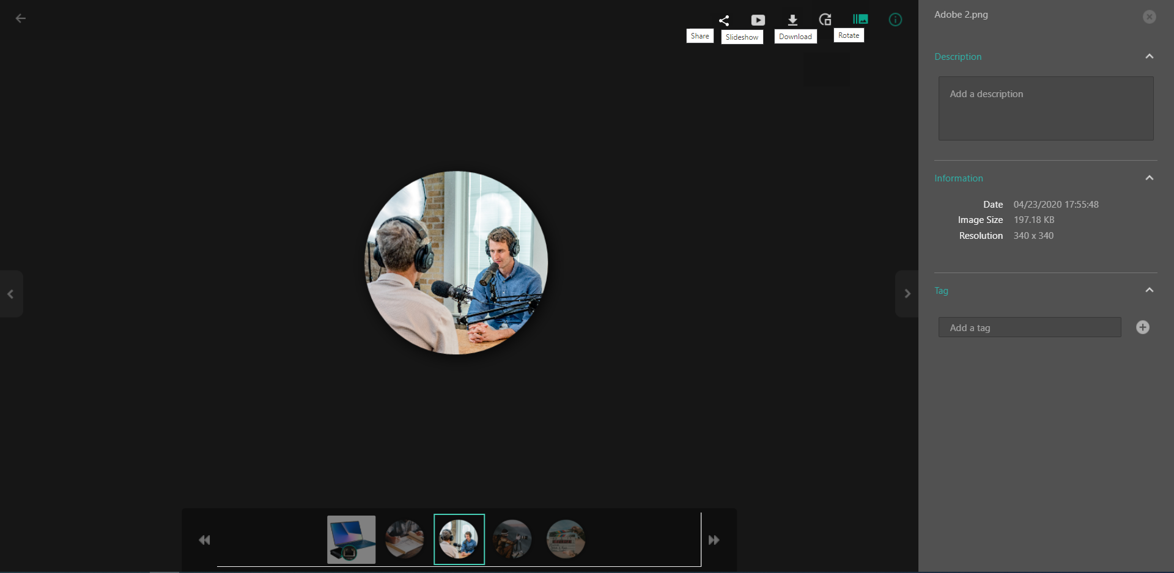Screen dimensions: 1174x573
Task: Toggle the filmstrip thumbnail view icon
Action: [860, 20]
